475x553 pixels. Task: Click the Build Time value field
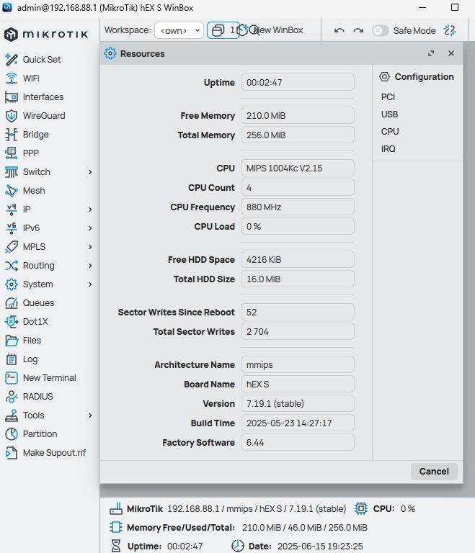tap(298, 423)
